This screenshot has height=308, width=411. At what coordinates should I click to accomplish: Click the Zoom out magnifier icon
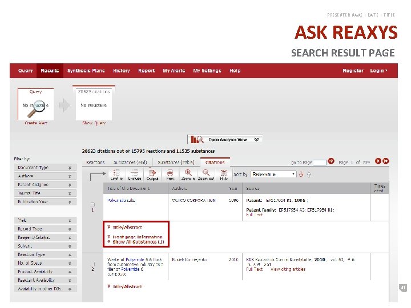(x=205, y=175)
